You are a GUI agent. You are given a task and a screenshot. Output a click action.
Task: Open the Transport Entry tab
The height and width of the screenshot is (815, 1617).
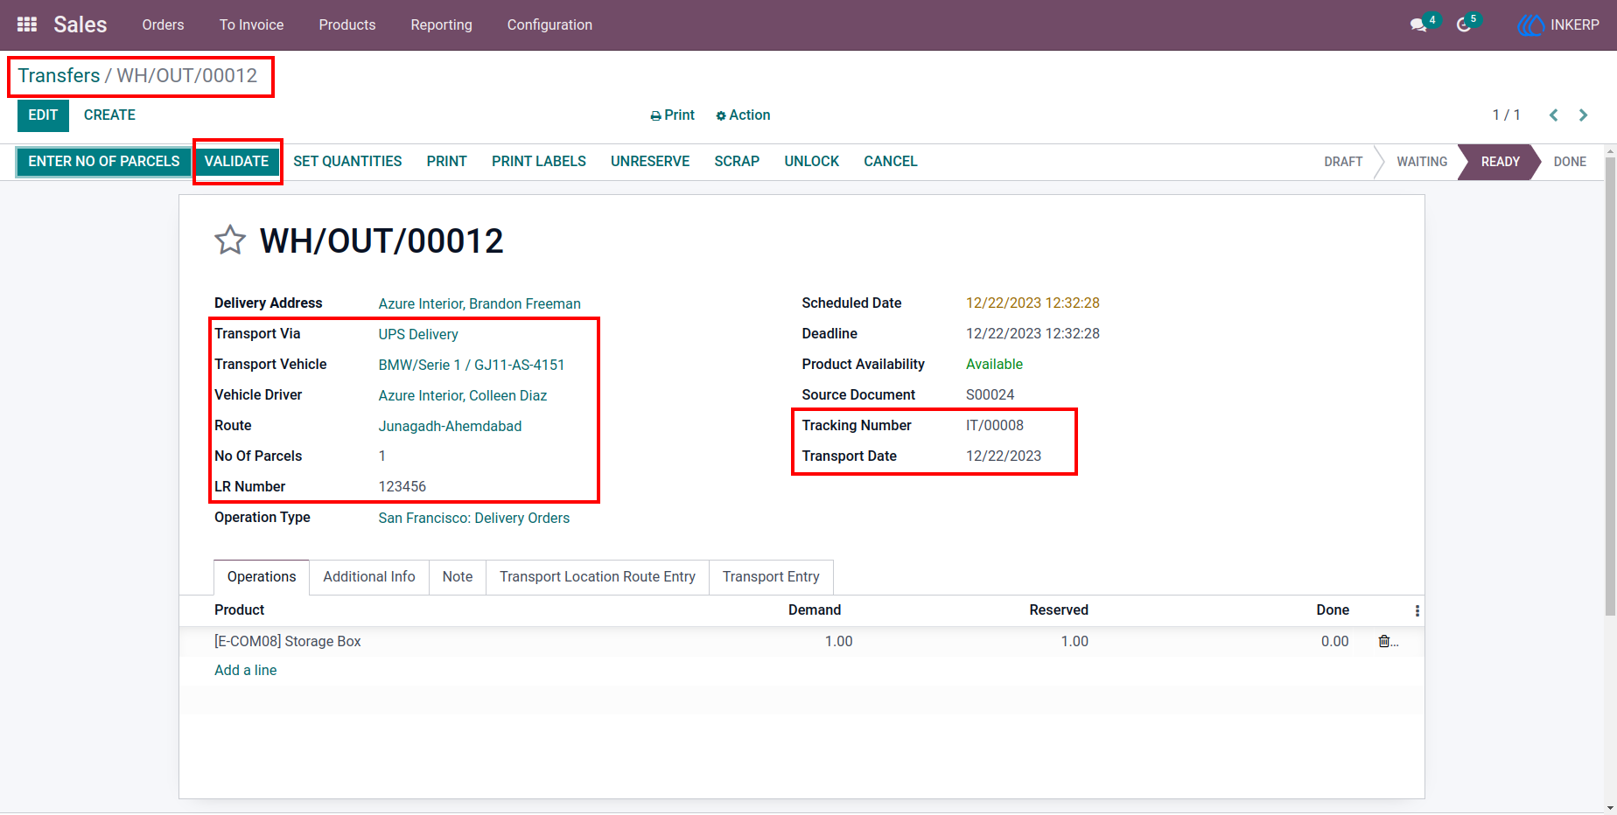[771, 577]
